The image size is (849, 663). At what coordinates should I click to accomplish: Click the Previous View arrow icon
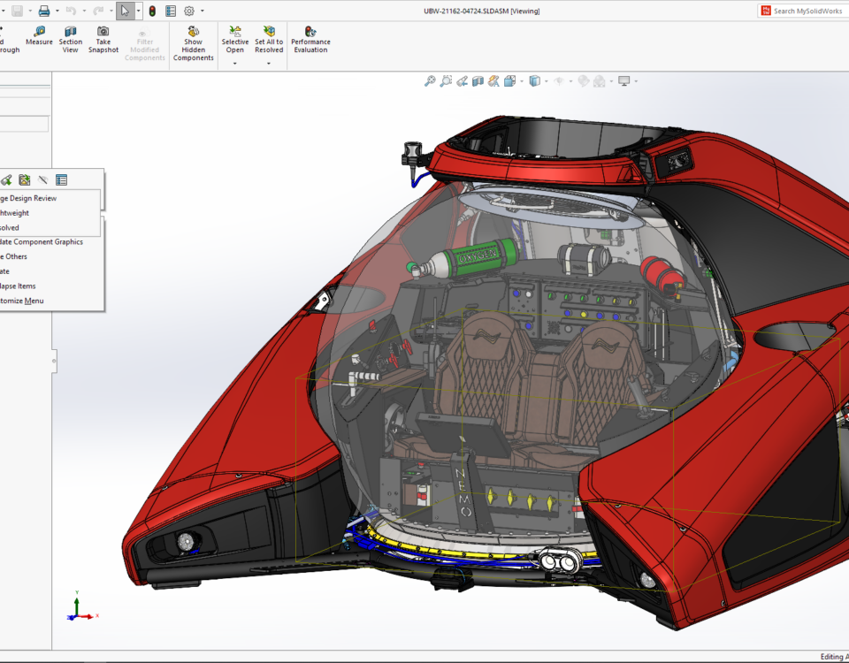pos(461,80)
